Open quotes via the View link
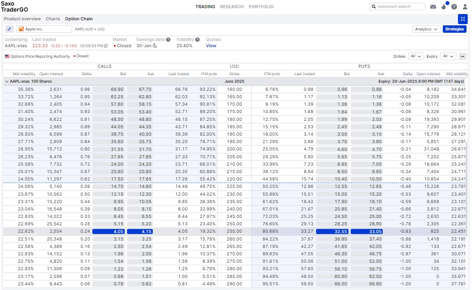Image resolution: width=472 pixels, height=290 pixels. coord(211,46)
